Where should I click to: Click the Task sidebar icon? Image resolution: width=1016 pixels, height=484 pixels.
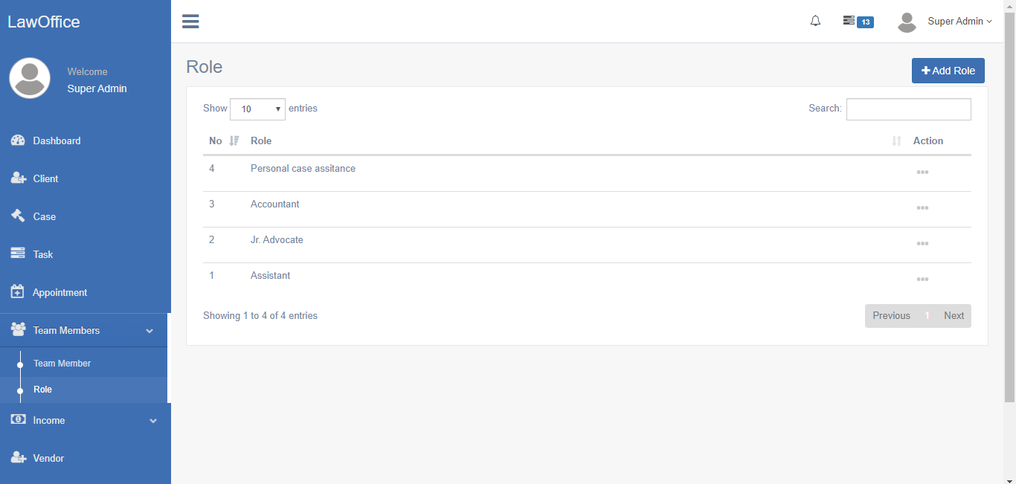pos(17,254)
